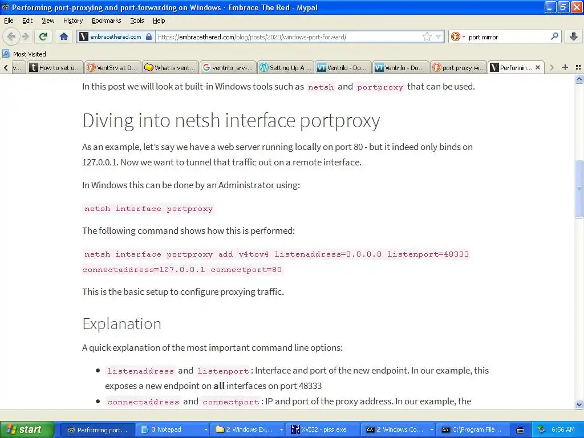Viewport: 584px width, 438px height.
Task: Switch to the 'port proxy wi...' tab
Action: point(459,67)
